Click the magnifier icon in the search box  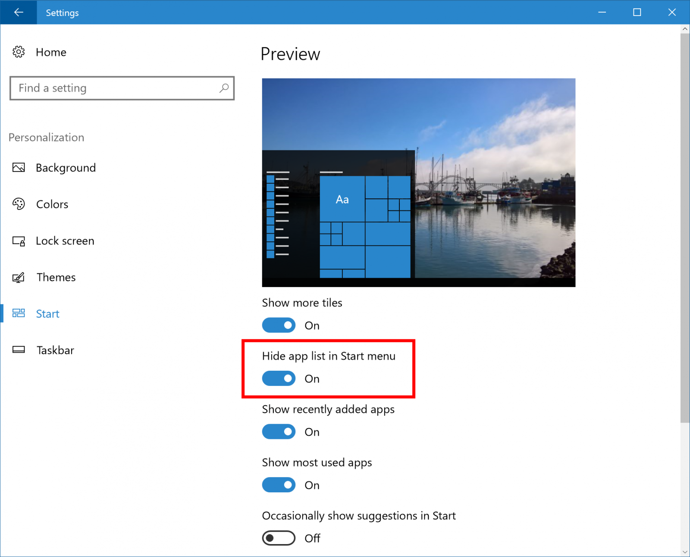(224, 88)
